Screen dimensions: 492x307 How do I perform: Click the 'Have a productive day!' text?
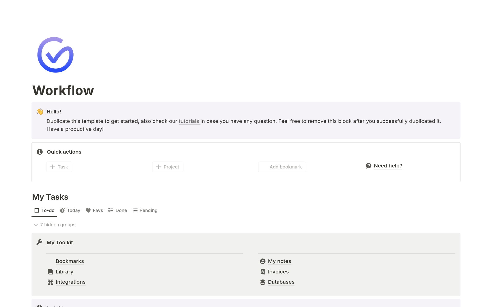coord(75,129)
